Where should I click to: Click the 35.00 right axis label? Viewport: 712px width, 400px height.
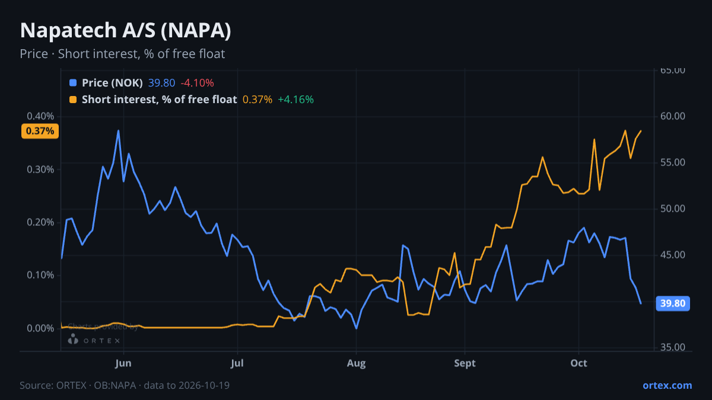pos(673,348)
